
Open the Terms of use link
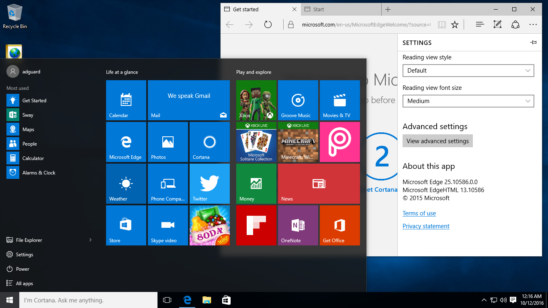(x=419, y=213)
